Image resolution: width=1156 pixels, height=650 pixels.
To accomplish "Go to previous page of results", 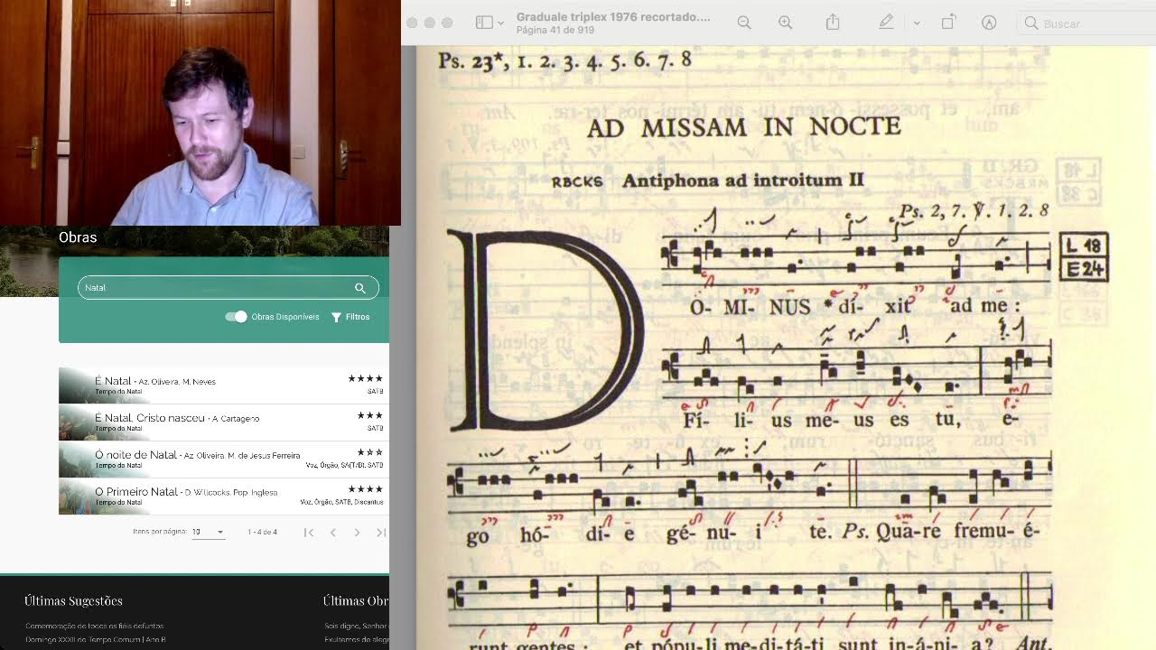I will (332, 533).
